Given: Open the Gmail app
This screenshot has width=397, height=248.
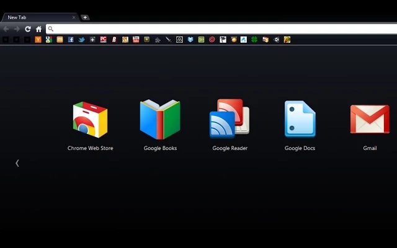Looking at the screenshot, I should coord(370,120).
